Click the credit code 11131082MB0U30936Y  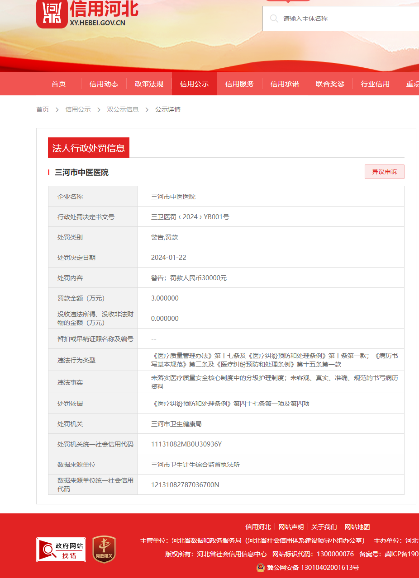tap(186, 444)
